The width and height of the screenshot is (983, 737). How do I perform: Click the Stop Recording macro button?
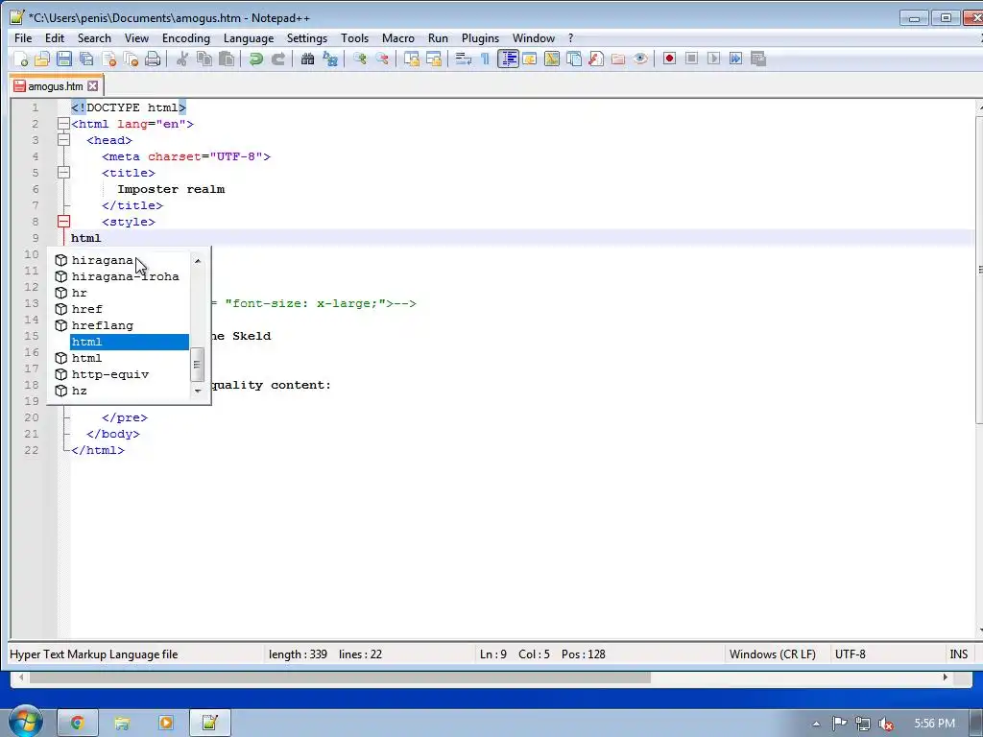click(691, 59)
